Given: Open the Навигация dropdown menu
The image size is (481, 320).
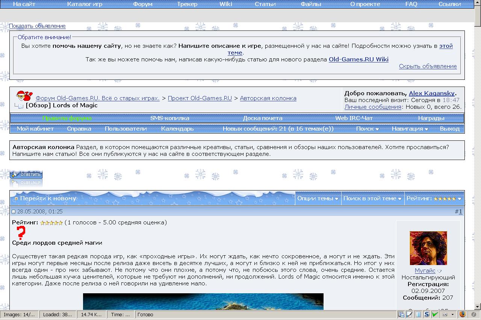Looking at the screenshot, I should pyautogui.click(x=410, y=129).
